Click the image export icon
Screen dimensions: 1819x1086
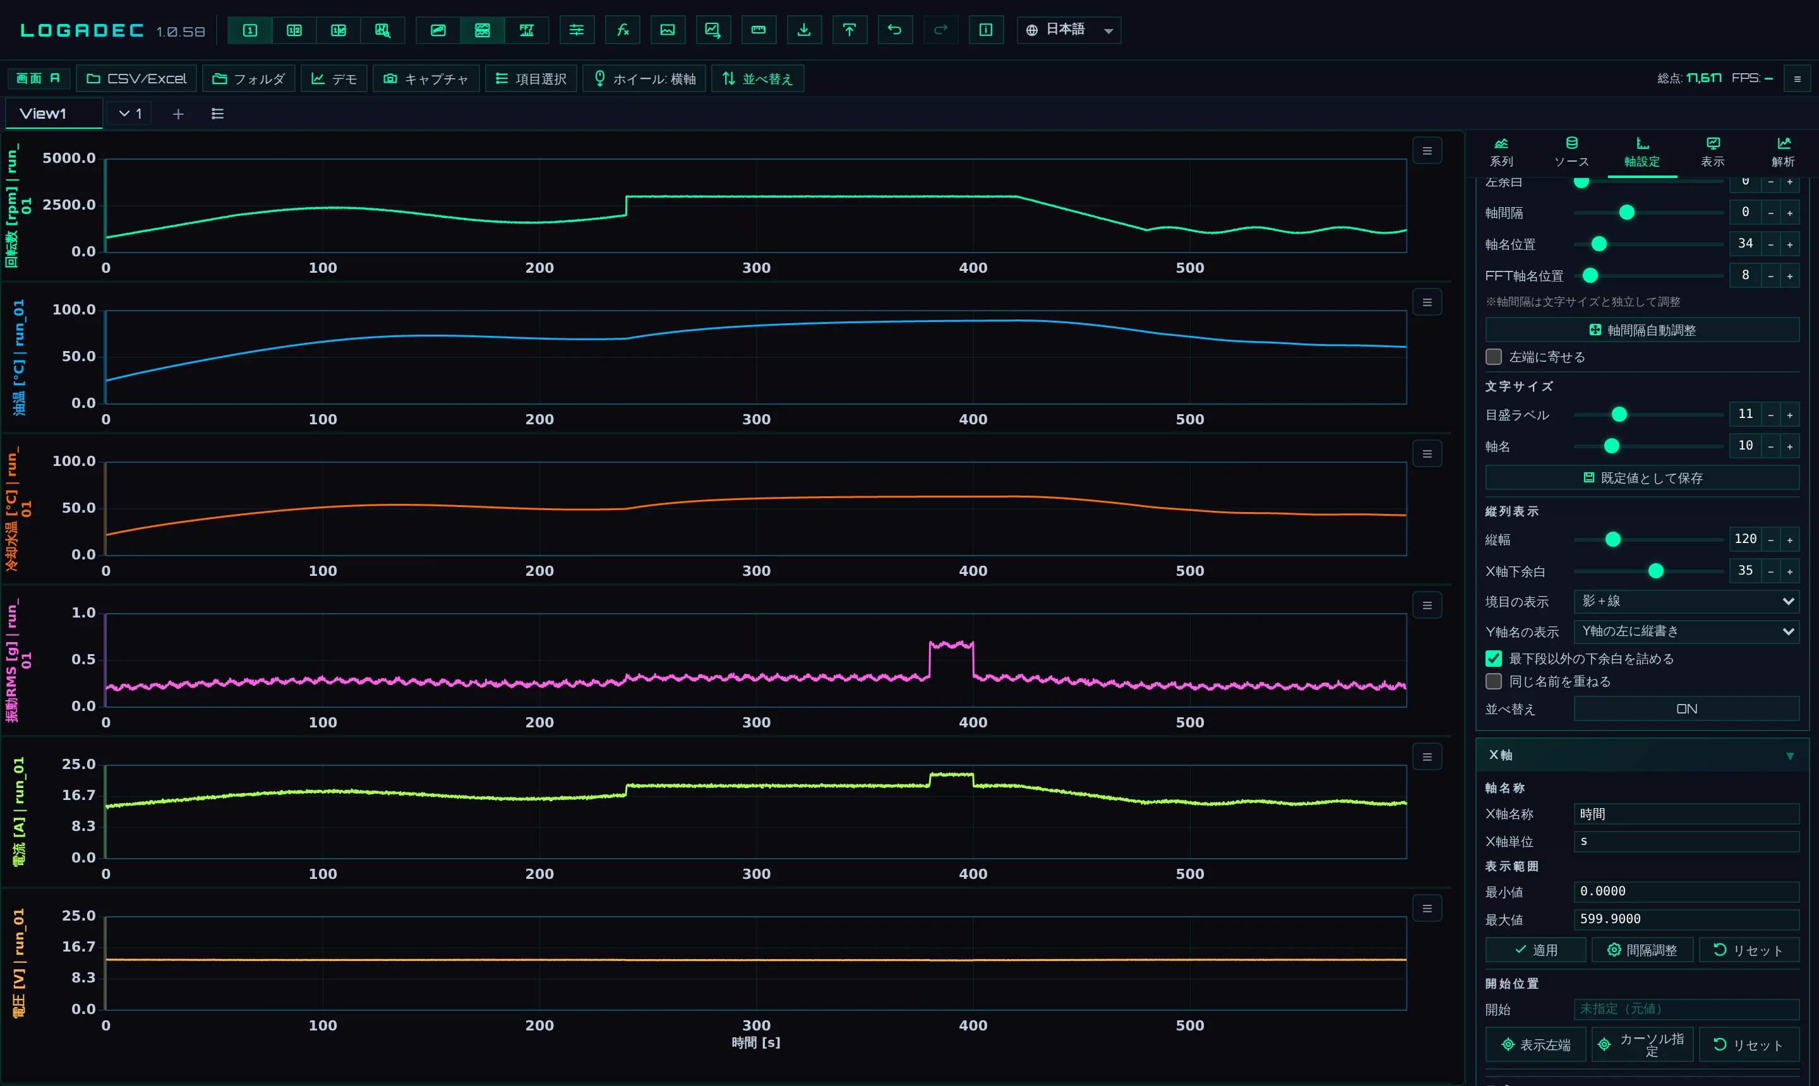coord(668,30)
